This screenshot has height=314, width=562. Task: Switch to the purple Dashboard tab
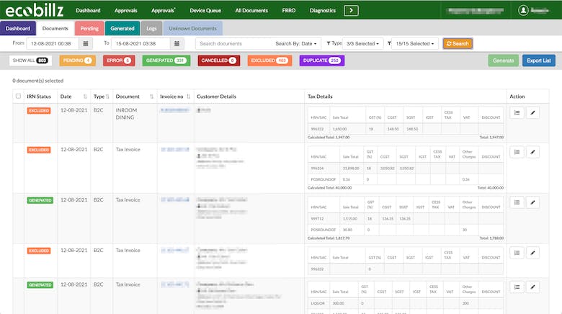[18, 28]
